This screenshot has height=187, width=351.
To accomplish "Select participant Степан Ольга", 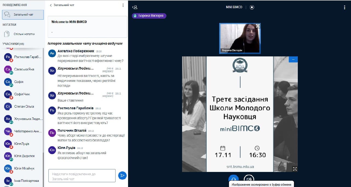I will (23, 107).
